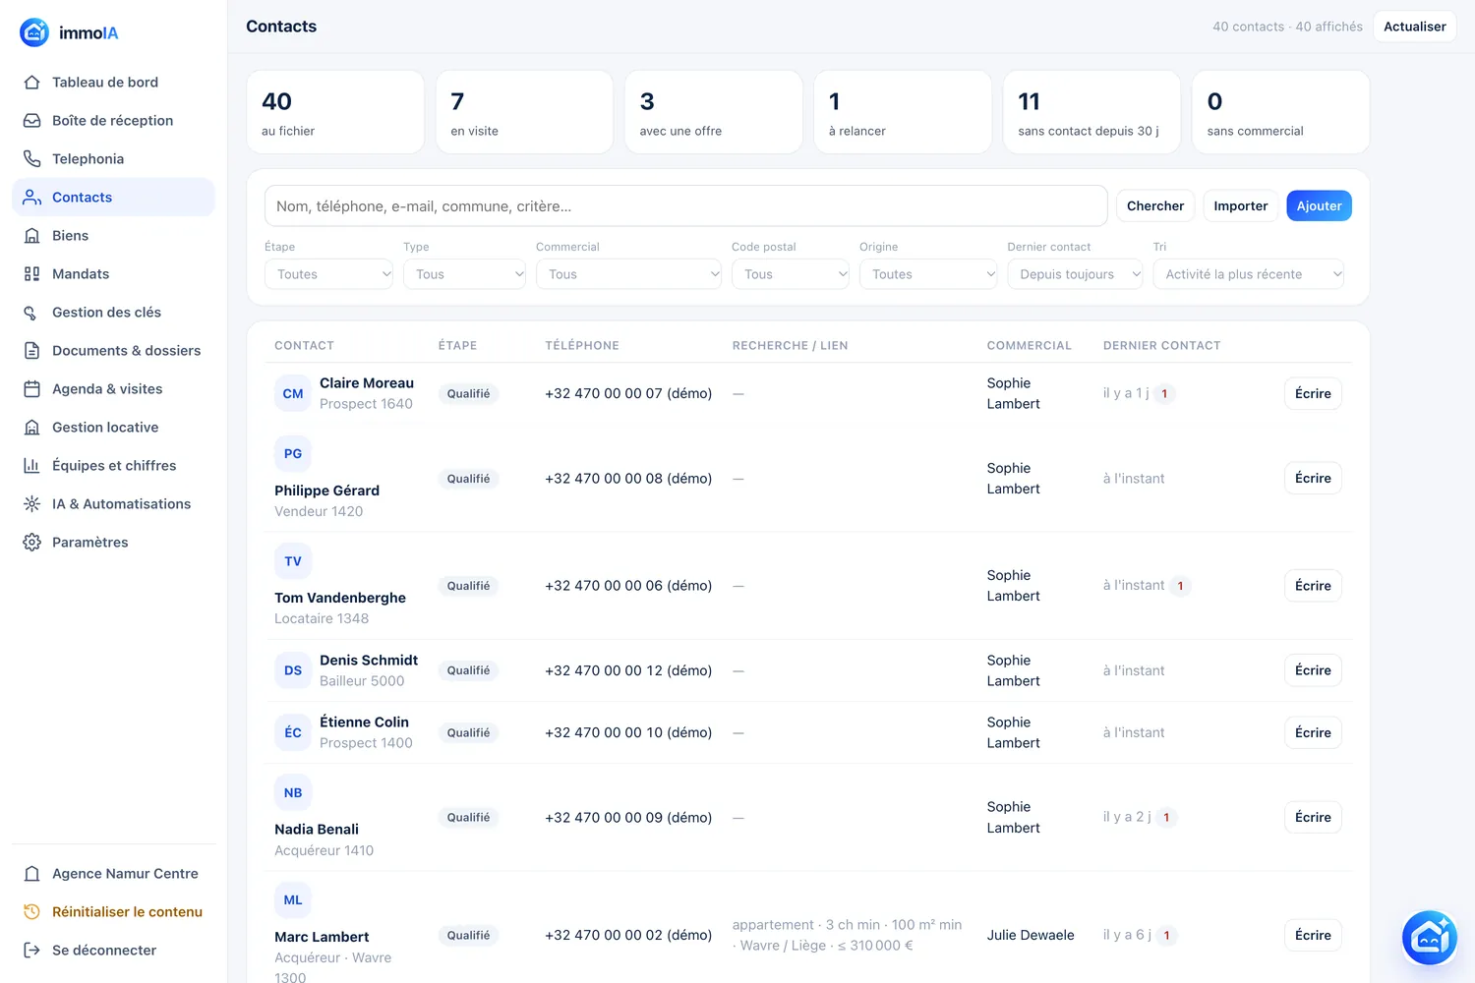Focus the contact search input field
The height and width of the screenshot is (983, 1475).
coord(685,206)
